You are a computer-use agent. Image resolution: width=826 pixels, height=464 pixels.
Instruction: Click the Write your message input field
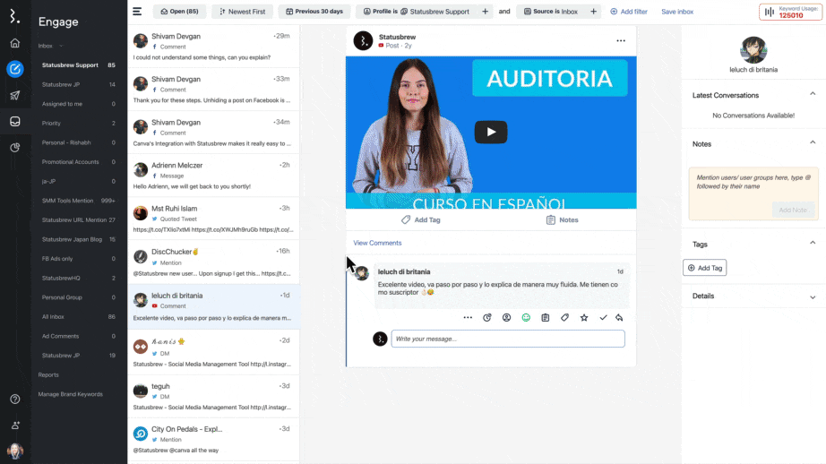pos(507,339)
